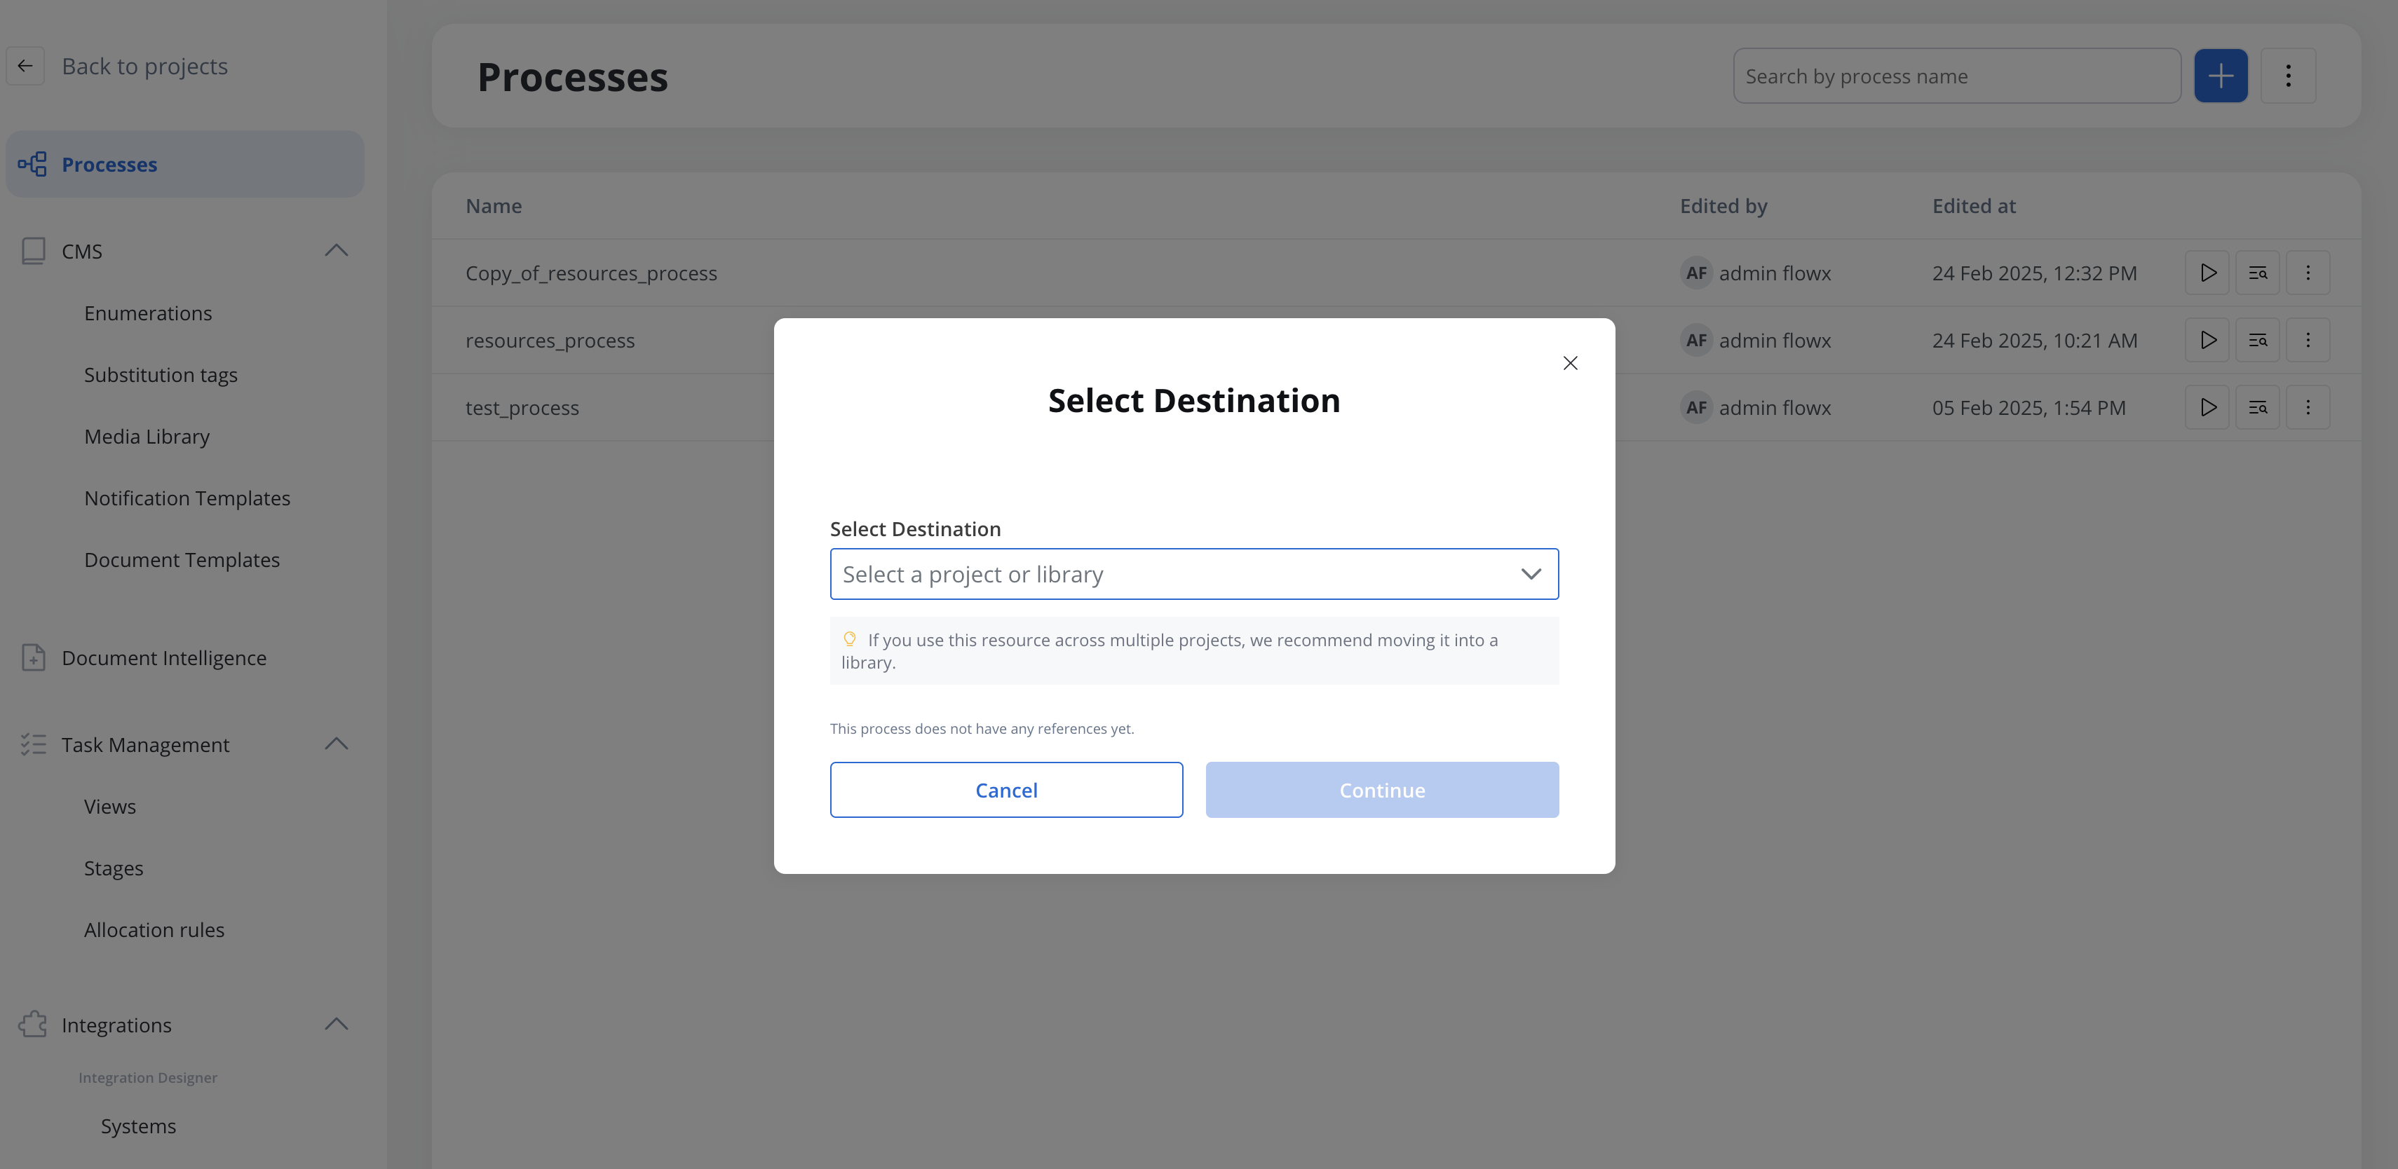Click the CMS section label

click(82, 252)
